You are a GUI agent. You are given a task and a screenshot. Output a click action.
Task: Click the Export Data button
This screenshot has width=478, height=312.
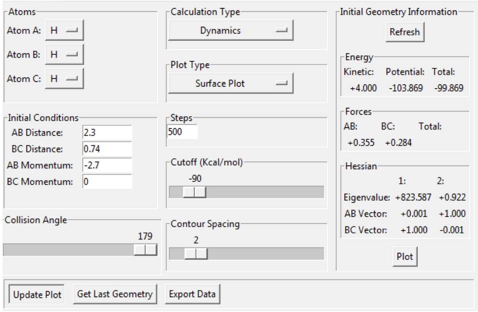point(193,294)
